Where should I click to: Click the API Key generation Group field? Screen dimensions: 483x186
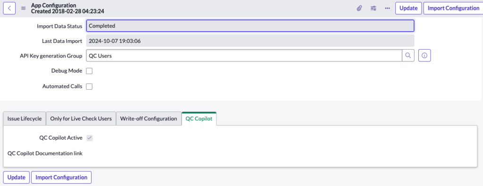click(244, 56)
